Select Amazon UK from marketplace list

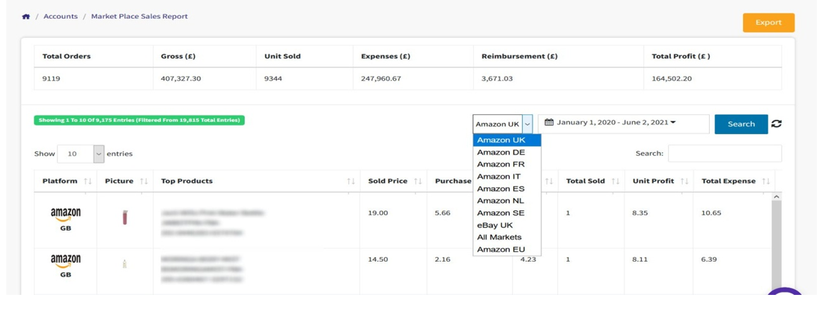click(x=507, y=140)
